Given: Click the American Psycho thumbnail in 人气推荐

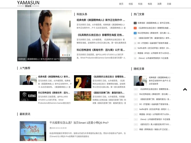Looking at the screenshot, I should [x=28, y=80].
